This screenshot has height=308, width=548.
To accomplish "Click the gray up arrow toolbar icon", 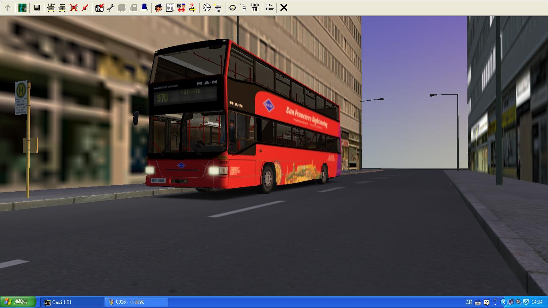I will click(8, 8).
